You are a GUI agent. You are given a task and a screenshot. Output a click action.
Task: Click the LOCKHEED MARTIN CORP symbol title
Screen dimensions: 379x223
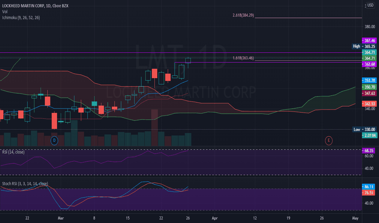pos(35,6)
